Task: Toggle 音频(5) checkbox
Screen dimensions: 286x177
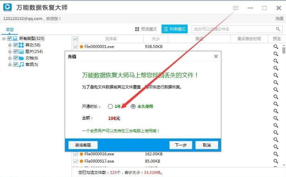Action: [16, 65]
